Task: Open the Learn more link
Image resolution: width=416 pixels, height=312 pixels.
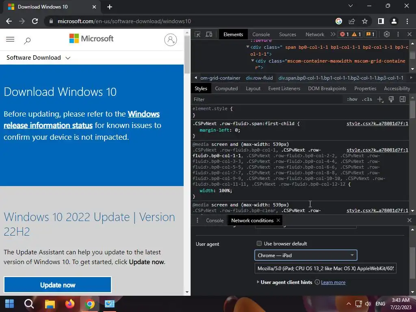Action: coord(333,282)
